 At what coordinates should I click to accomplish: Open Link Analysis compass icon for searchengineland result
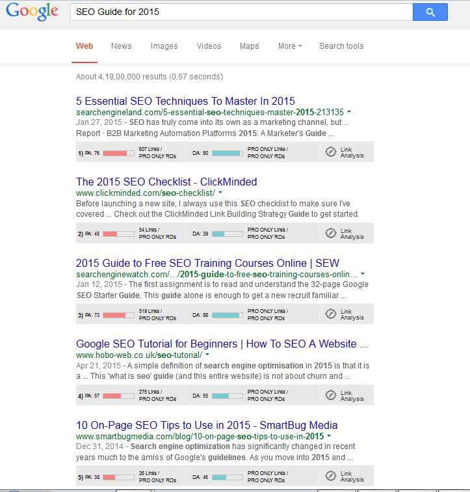[x=331, y=152]
